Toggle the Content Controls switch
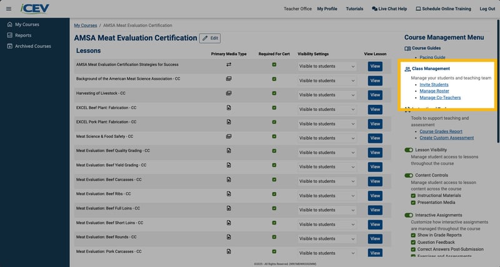 click(x=409, y=175)
